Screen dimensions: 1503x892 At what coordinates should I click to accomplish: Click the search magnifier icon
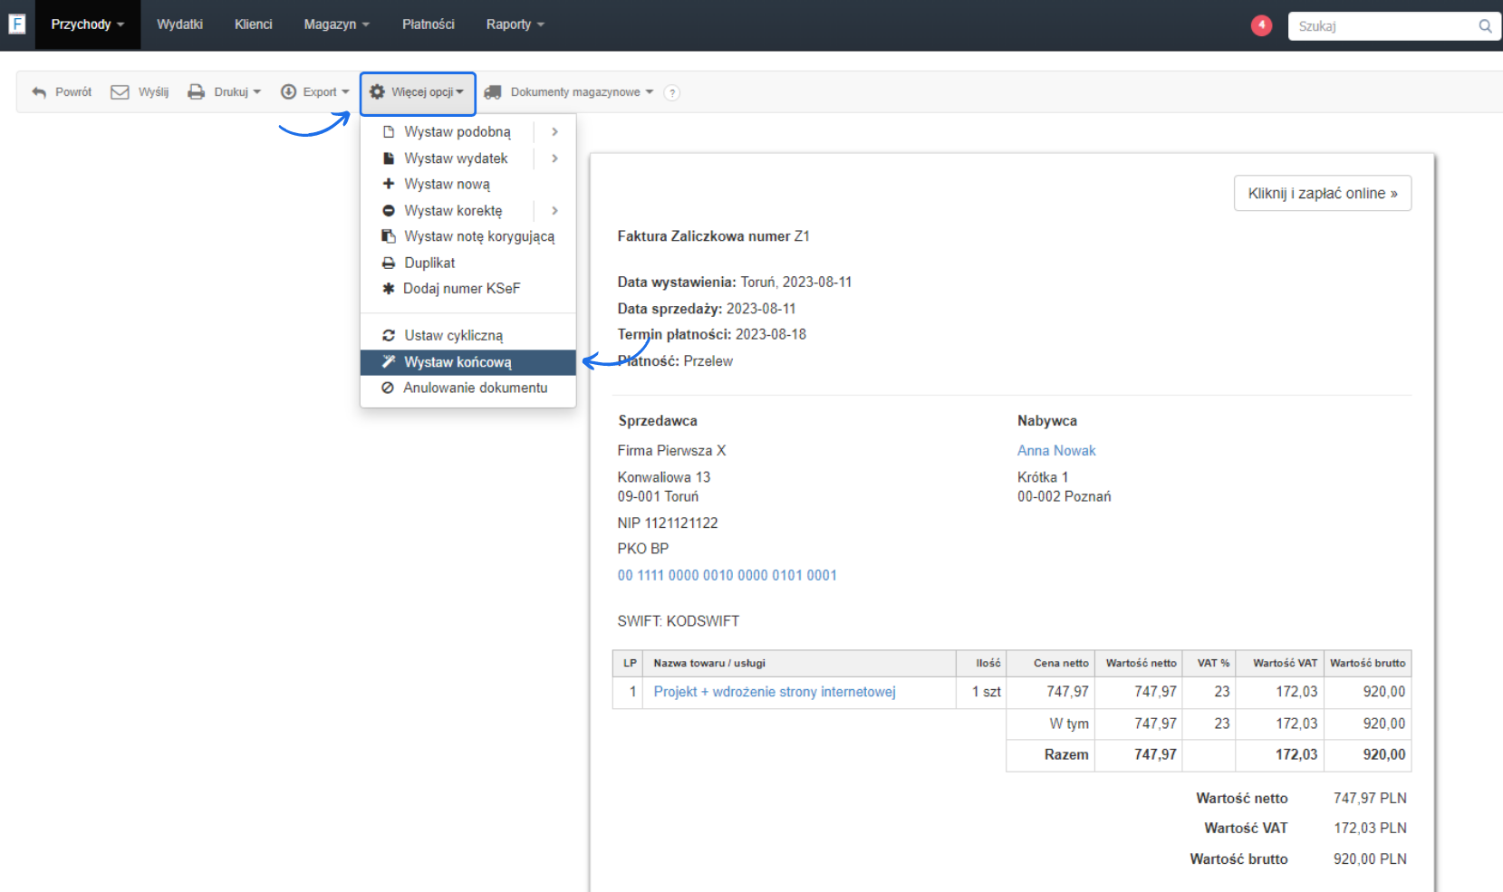pos(1485,26)
